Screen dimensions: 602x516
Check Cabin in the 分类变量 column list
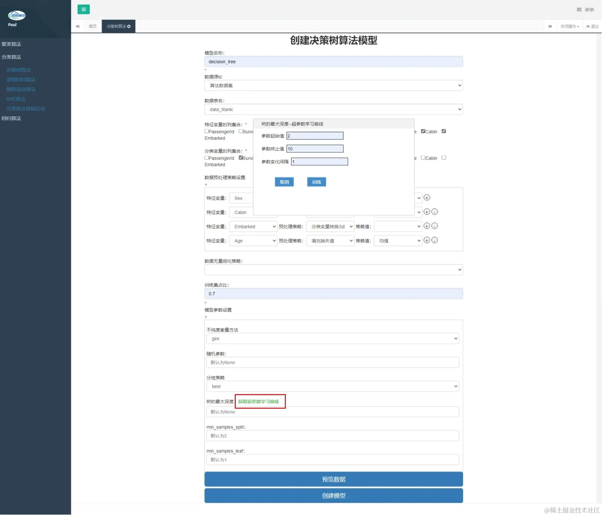pyautogui.click(x=423, y=158)
